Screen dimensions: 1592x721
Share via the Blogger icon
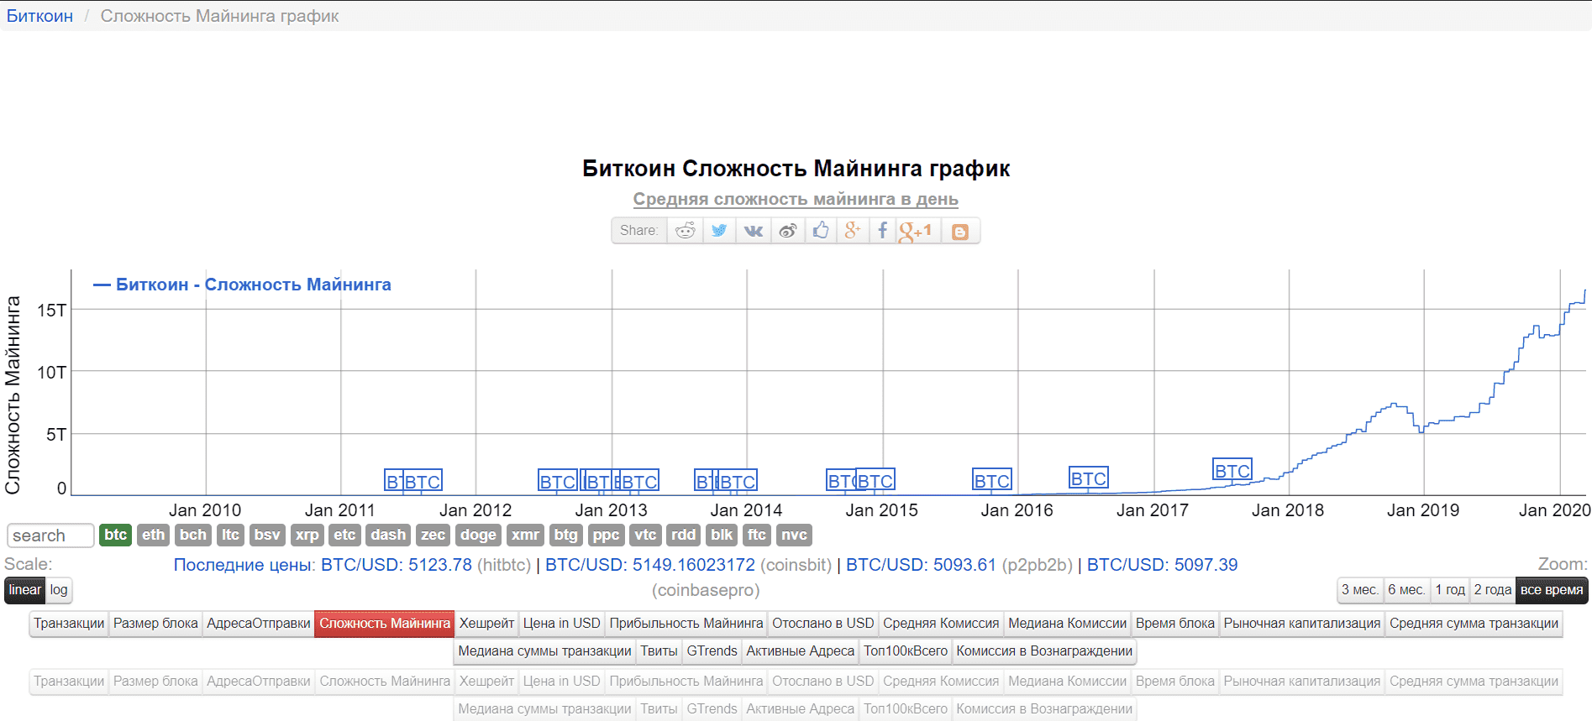[x=960, y=232]
